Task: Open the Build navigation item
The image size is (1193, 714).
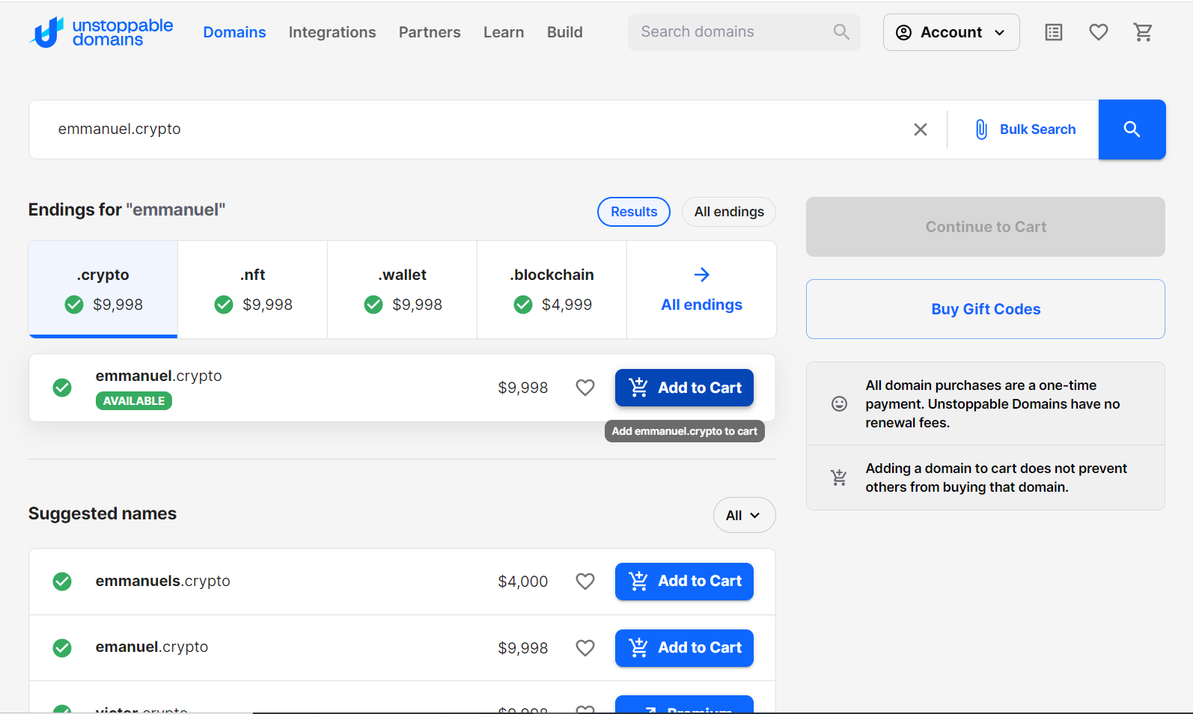Action: pyautogui.click(x=564, y=32)
